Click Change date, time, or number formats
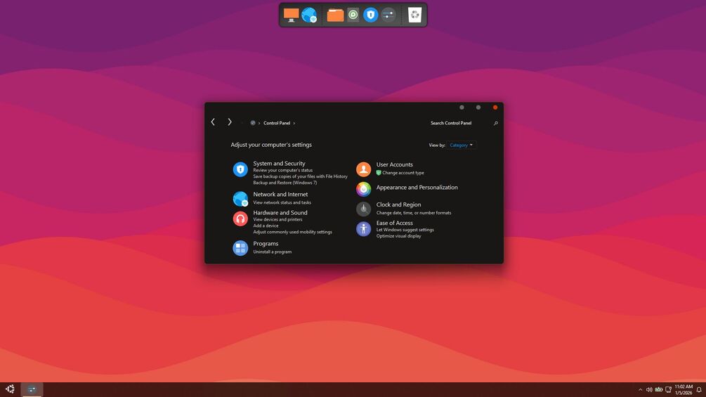This screenshot has width=706, height=397. (414, 213)
